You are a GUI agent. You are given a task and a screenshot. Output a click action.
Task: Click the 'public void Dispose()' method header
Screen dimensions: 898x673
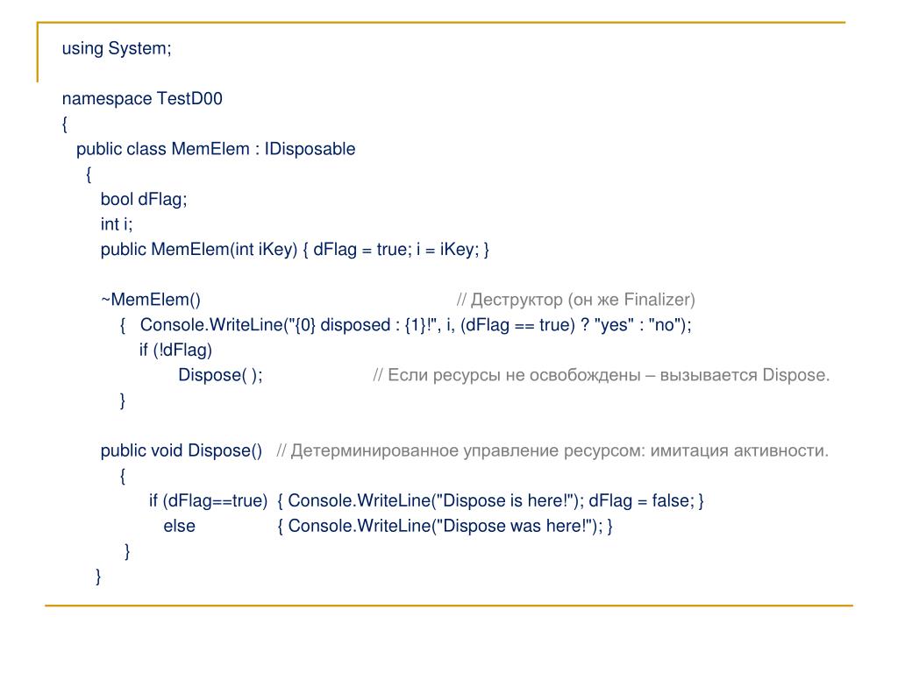point(182,450)
